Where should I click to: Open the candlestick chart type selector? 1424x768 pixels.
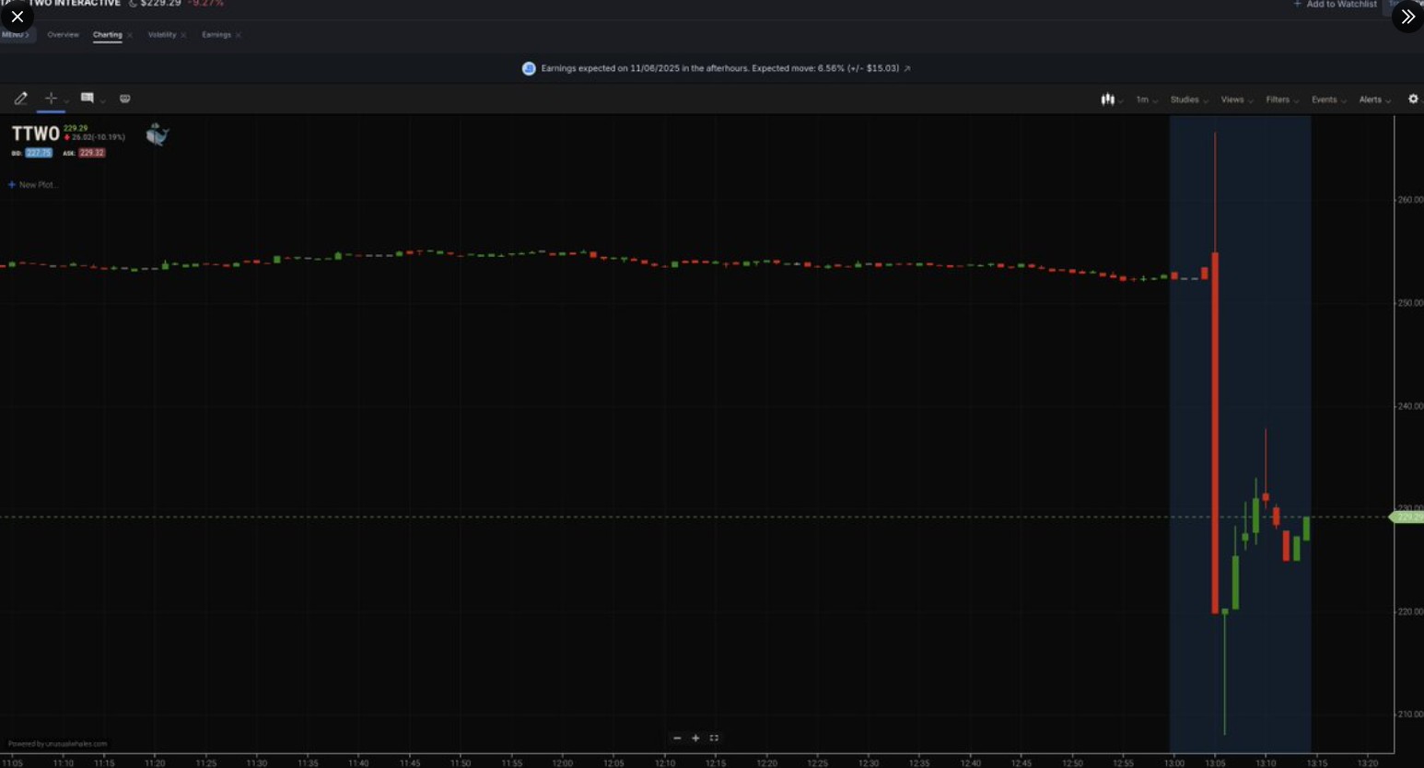[x=1109, y=99]
